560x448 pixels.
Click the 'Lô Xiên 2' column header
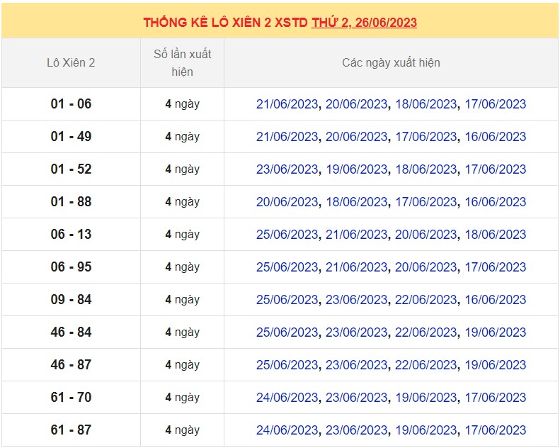[x=71, y=62]
